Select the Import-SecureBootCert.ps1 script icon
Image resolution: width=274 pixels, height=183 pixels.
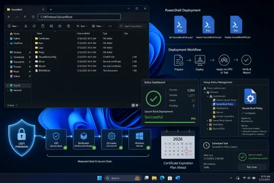208,24
